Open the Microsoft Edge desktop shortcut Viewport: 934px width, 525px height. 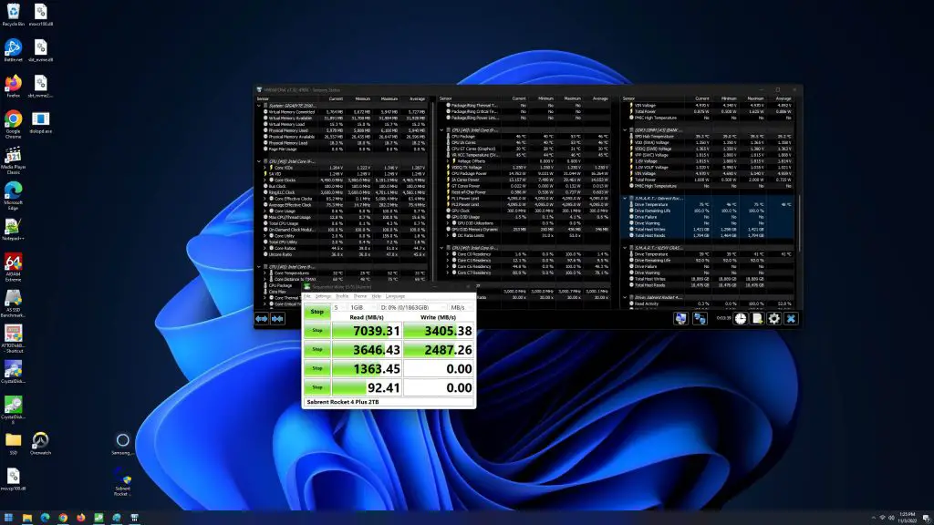point(13,195)
